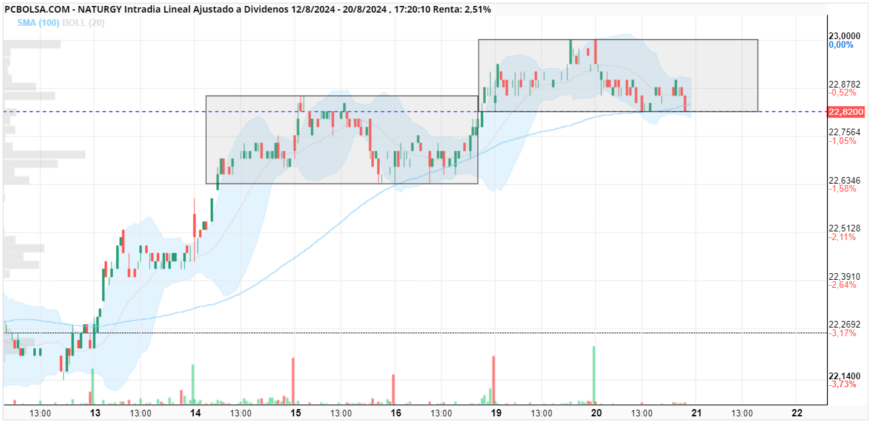The height and width of the screenshot is (423, 871).
Task: Click day 22 on the date axis
Action: pos(797,412)
